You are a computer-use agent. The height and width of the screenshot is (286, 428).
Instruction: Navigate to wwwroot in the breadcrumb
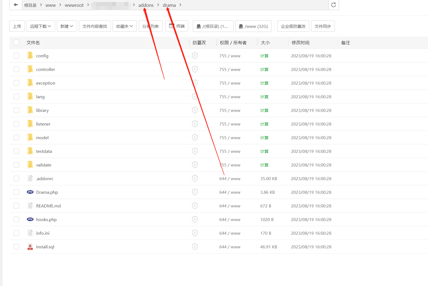pos(74,5)
